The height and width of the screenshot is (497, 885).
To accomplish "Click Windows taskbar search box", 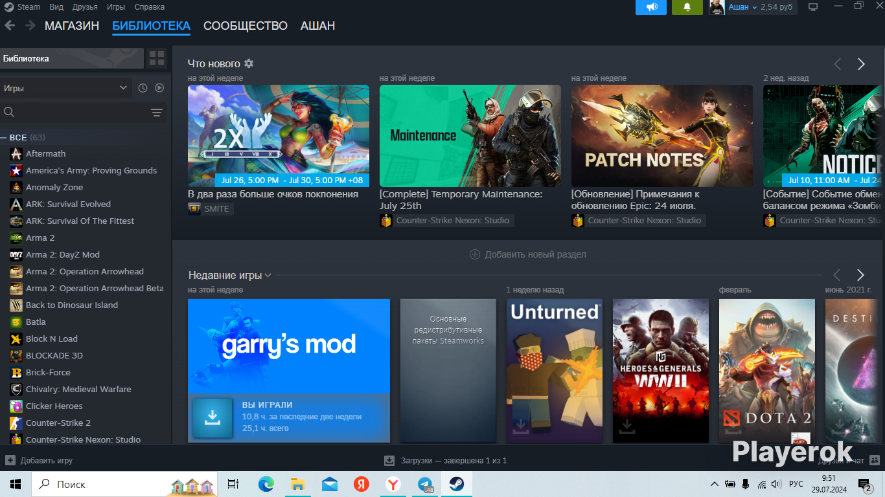I will tap(124, 484).
